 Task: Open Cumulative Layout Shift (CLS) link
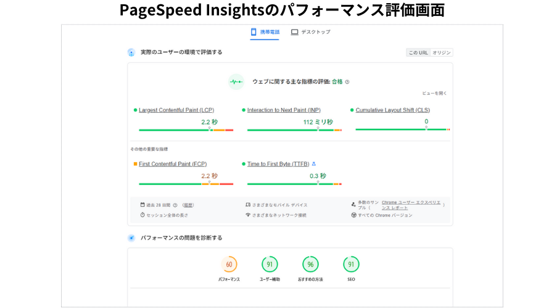pyautogui.click(x=392, y=110)
